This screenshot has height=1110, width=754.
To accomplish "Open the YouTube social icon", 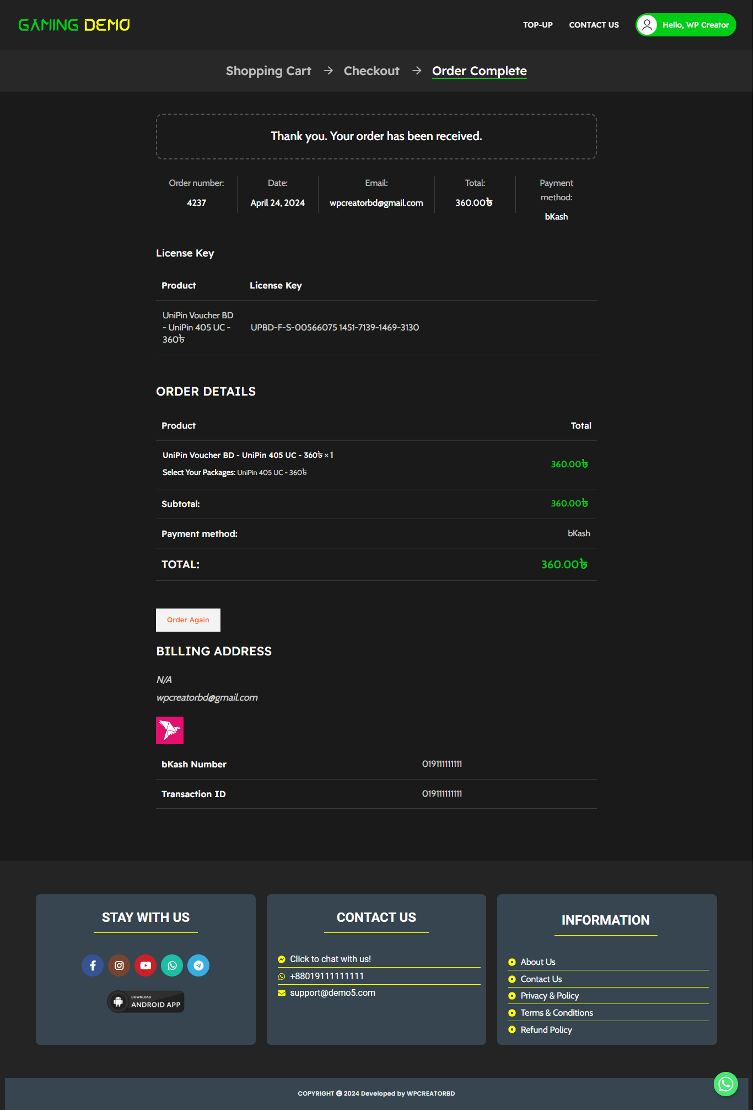I will pos(146,965).
